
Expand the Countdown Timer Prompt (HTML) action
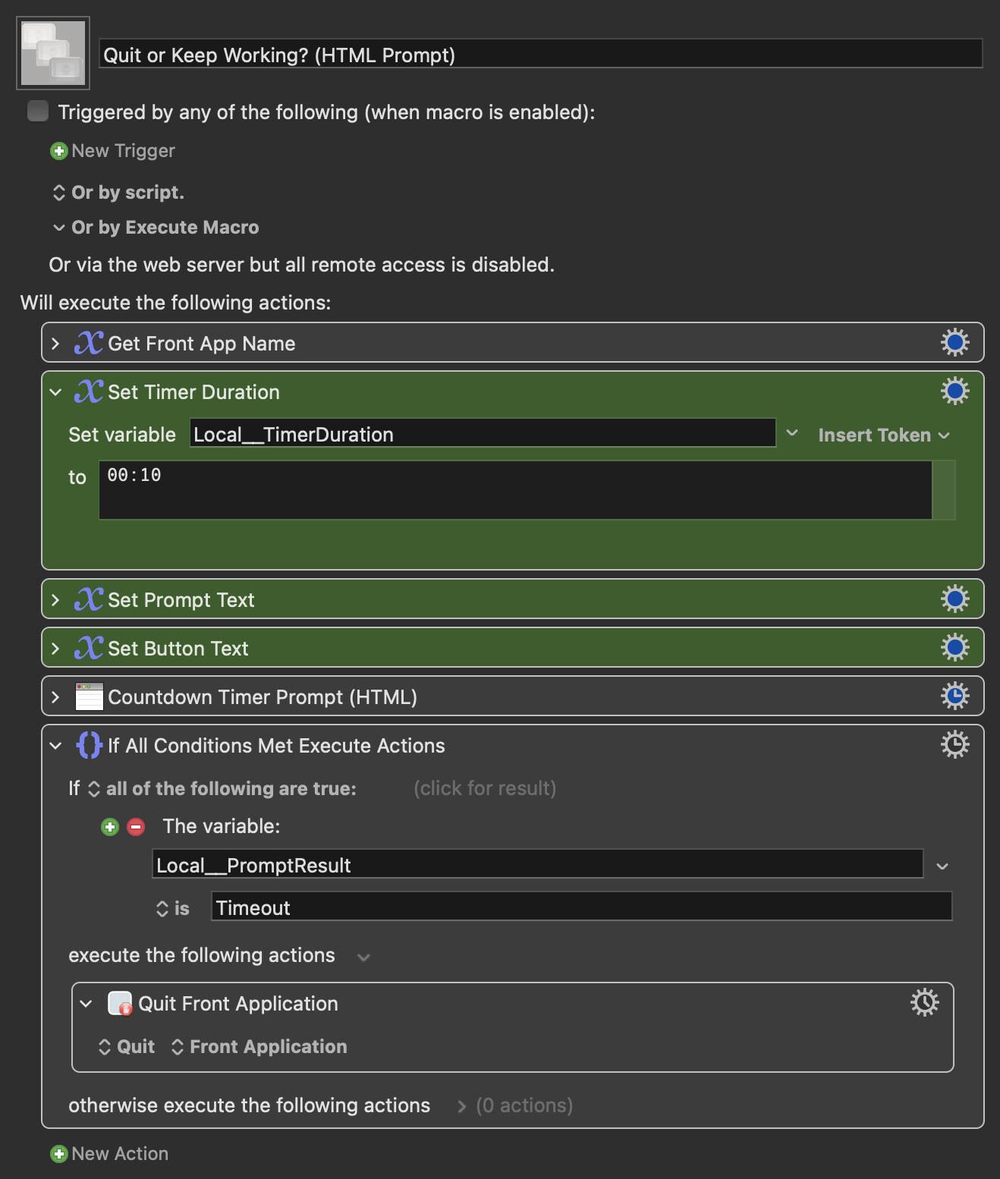[55, 697]
